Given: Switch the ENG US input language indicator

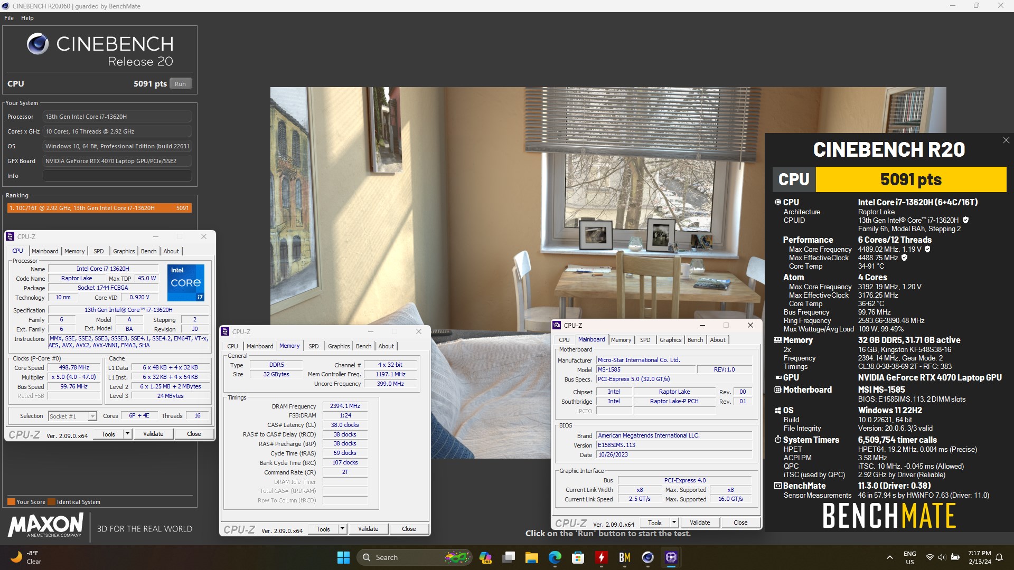Looking at the screenshot, I should [x=910, y=557].
